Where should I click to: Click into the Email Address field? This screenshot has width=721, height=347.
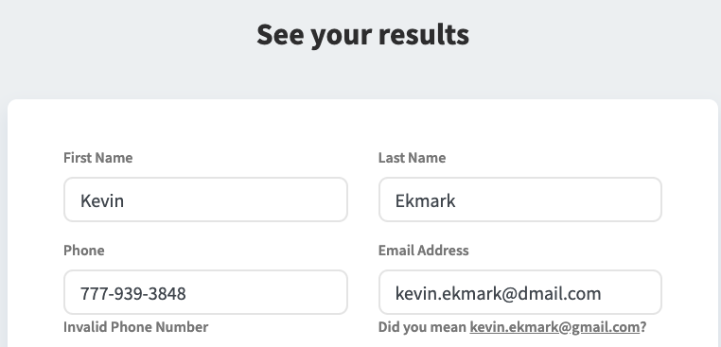[520, 292]
